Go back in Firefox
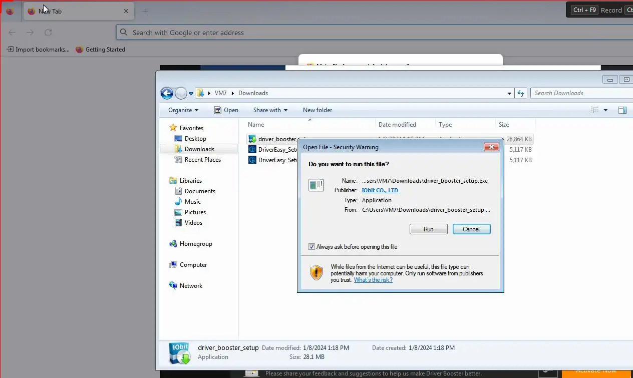Viewport: 633px width, 378px height. (12, 33)
